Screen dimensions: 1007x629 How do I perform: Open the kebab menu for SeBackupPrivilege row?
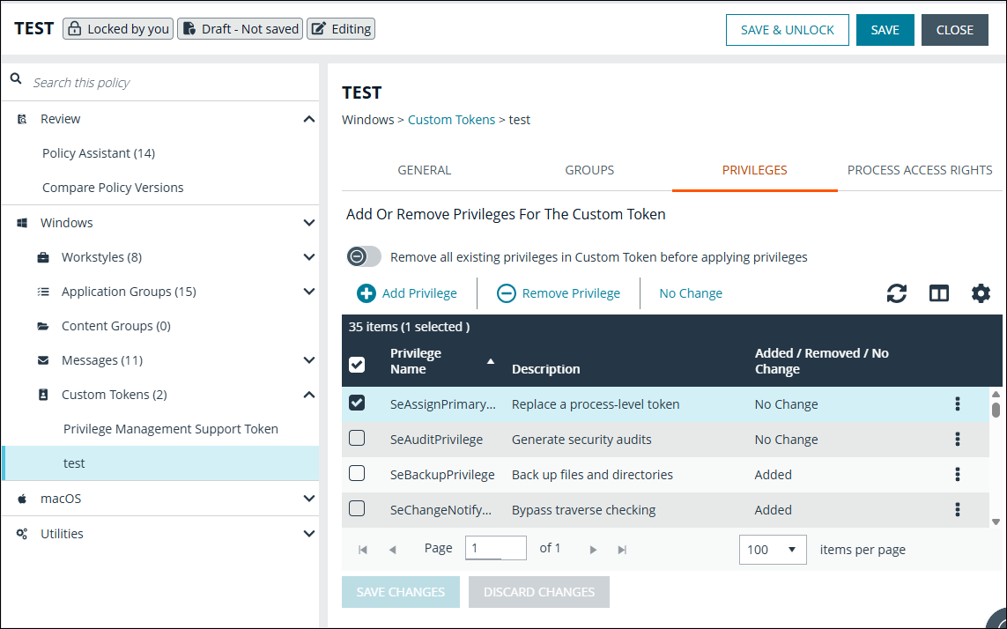[x=957, y=474]
